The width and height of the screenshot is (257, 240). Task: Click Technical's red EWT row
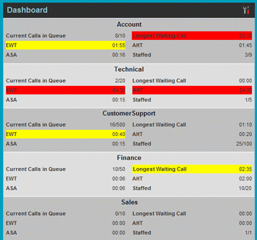click(x=66, y=90)
